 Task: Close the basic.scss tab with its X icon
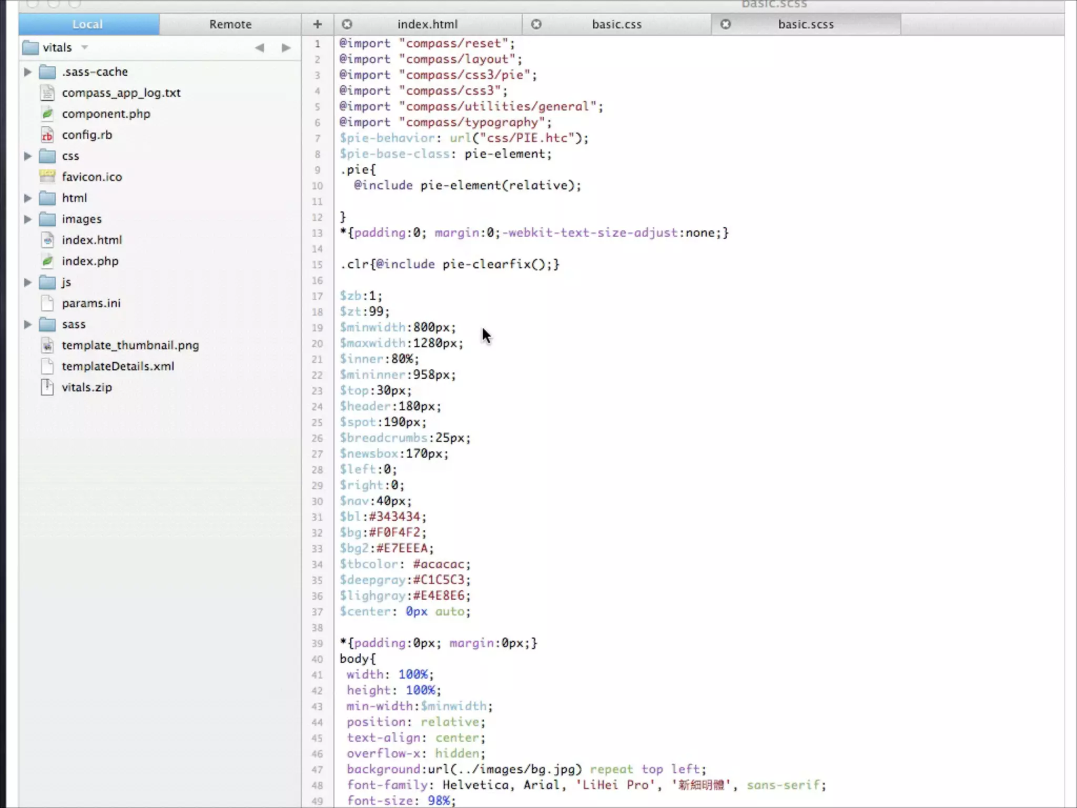point(725,24)
